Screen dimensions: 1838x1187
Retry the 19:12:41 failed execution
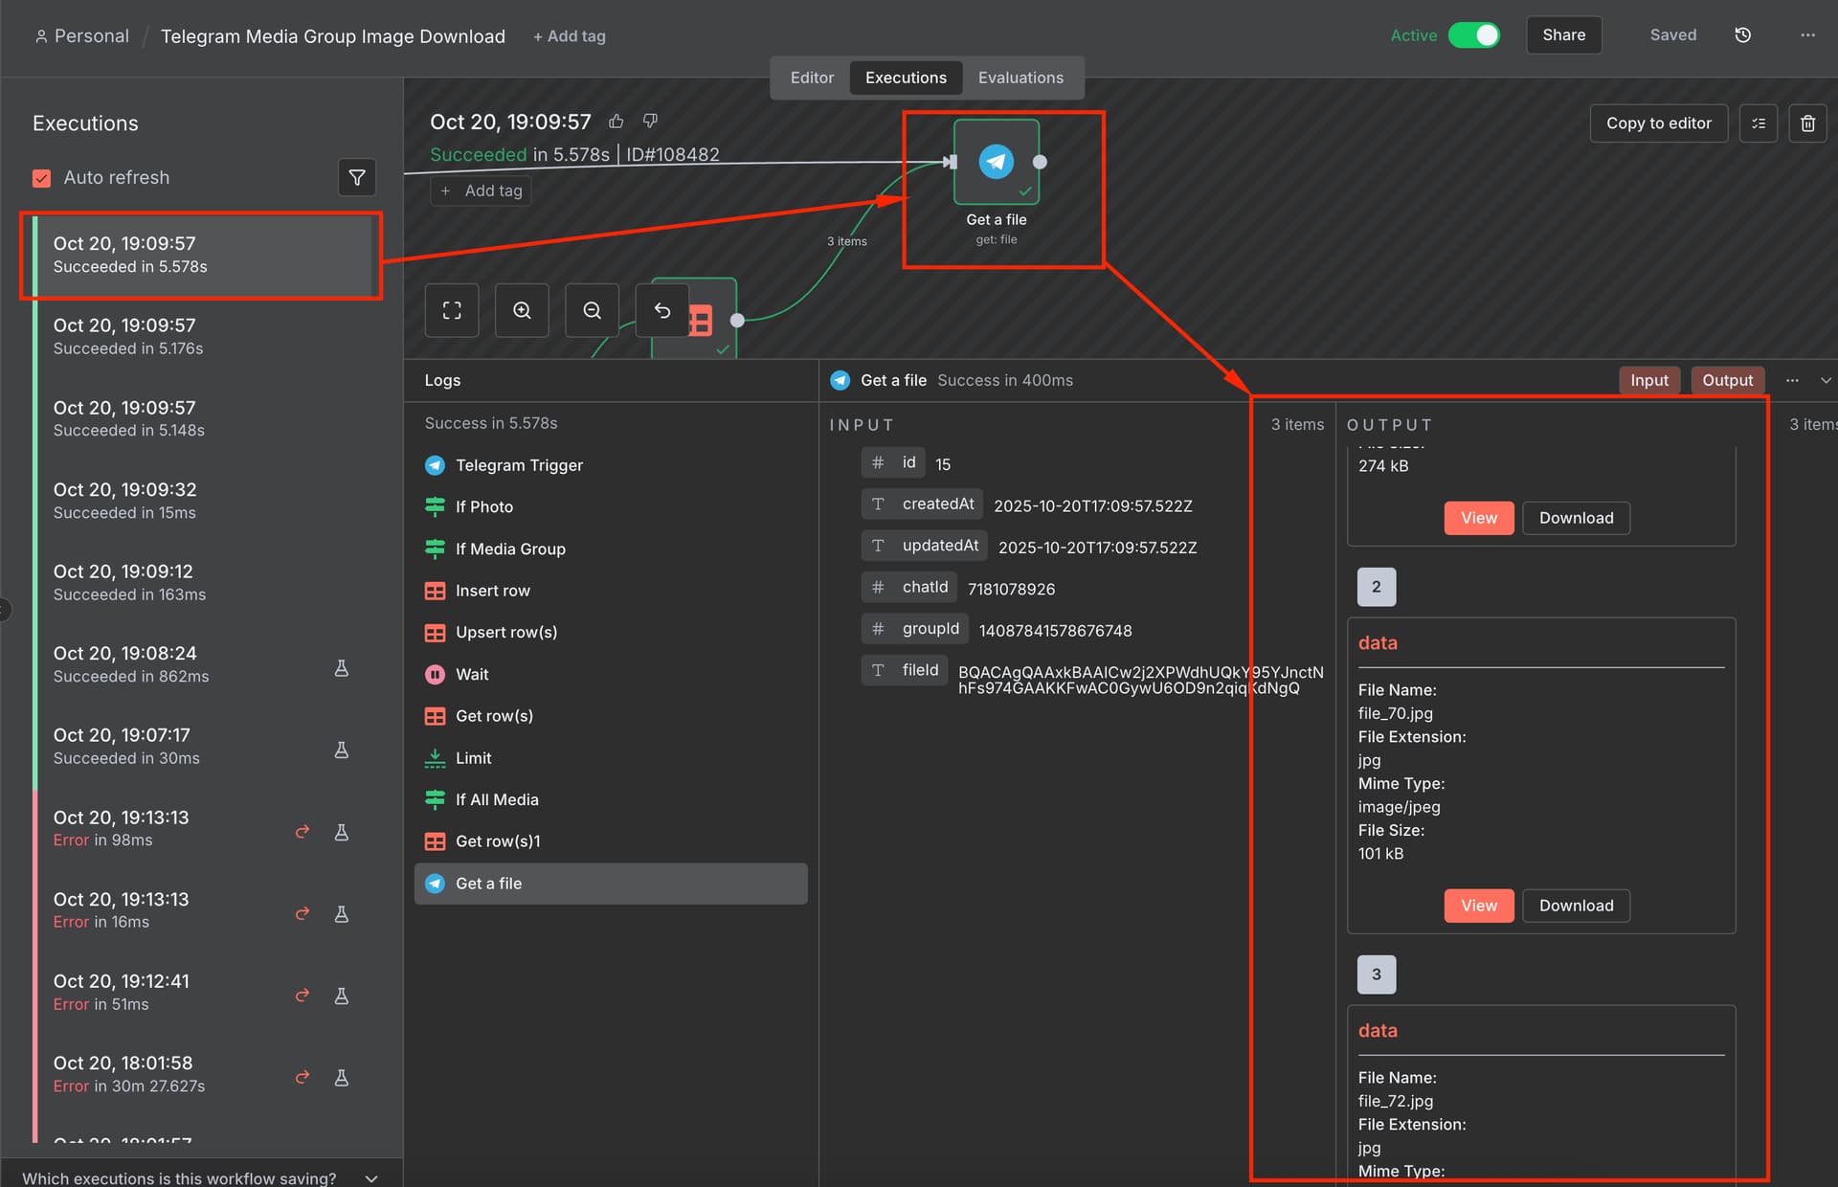click(x=303, y=996)
